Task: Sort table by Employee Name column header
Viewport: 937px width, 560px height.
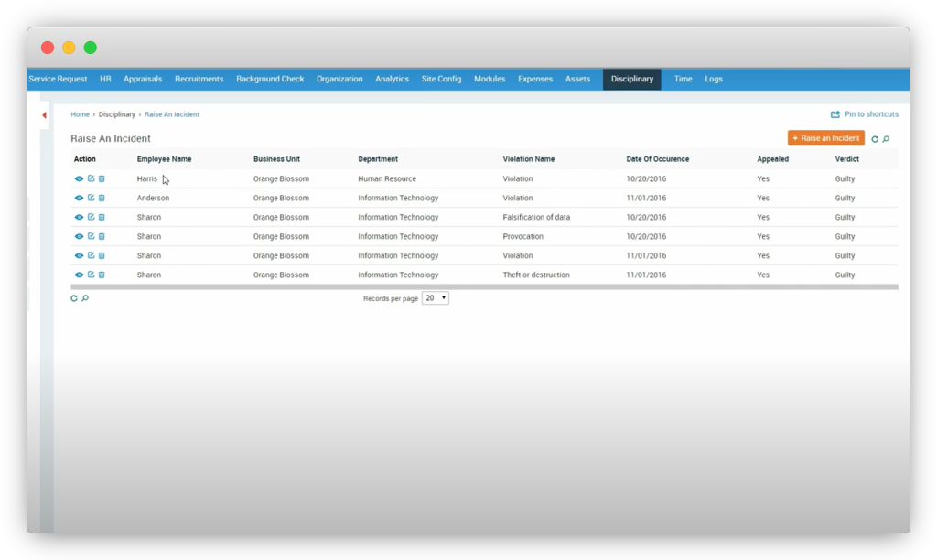Action: pos(164,159)
